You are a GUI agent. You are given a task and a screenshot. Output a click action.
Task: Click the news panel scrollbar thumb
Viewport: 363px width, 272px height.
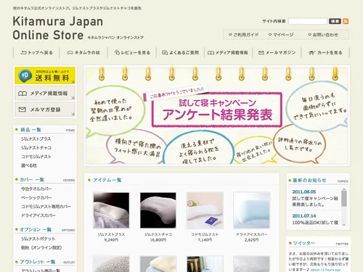[x=344, y=199]
